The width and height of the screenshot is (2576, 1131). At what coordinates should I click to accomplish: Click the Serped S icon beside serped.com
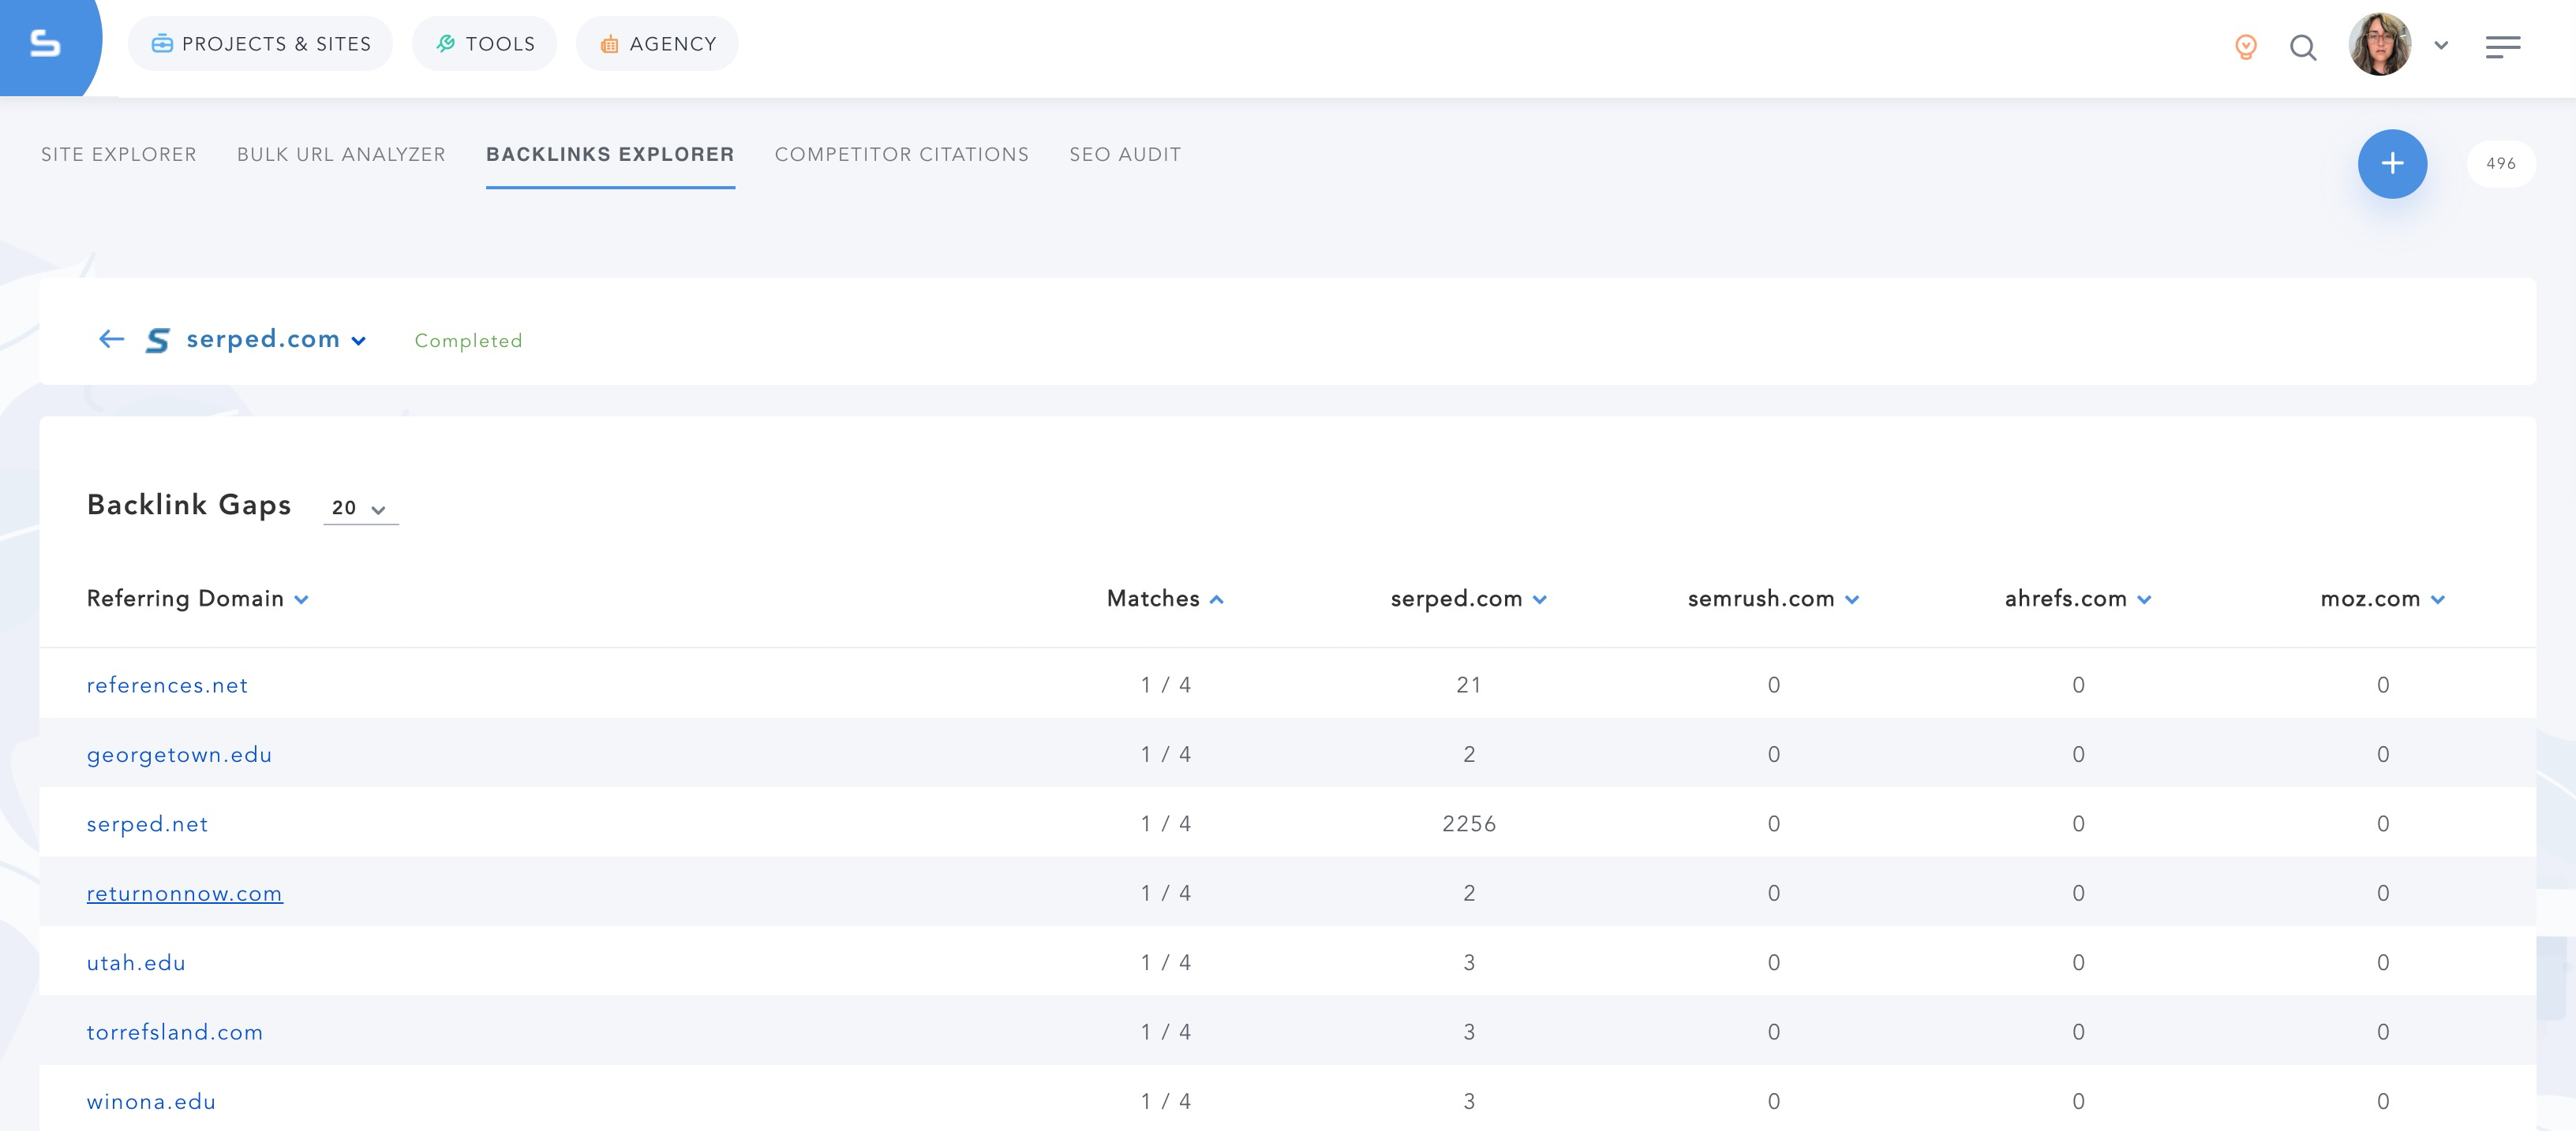(x=158, y=341)
